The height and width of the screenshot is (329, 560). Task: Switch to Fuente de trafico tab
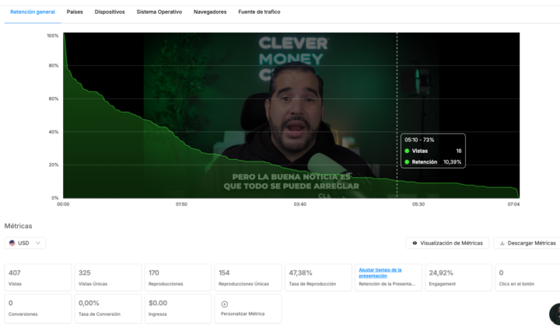tap(259, 12)
